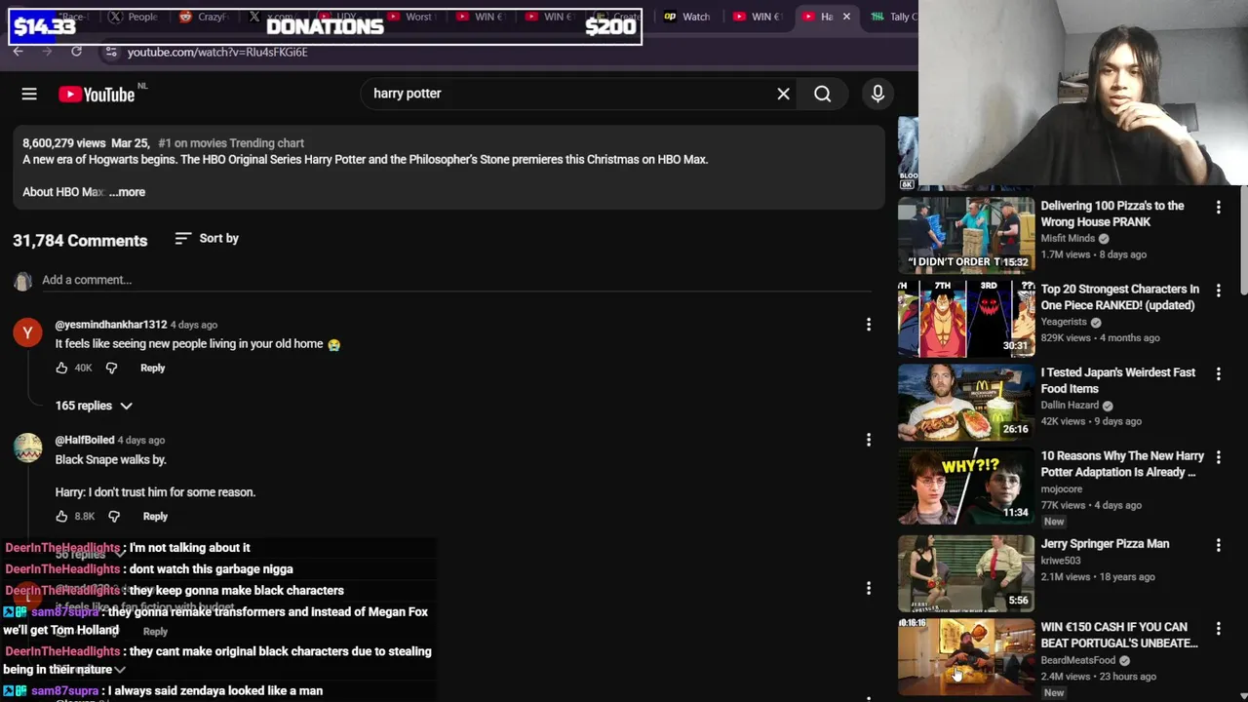Clear the harry potter search text

click(x=783, y=94)
